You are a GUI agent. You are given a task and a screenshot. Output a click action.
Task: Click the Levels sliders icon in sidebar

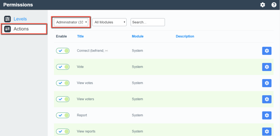click(7, 19)
